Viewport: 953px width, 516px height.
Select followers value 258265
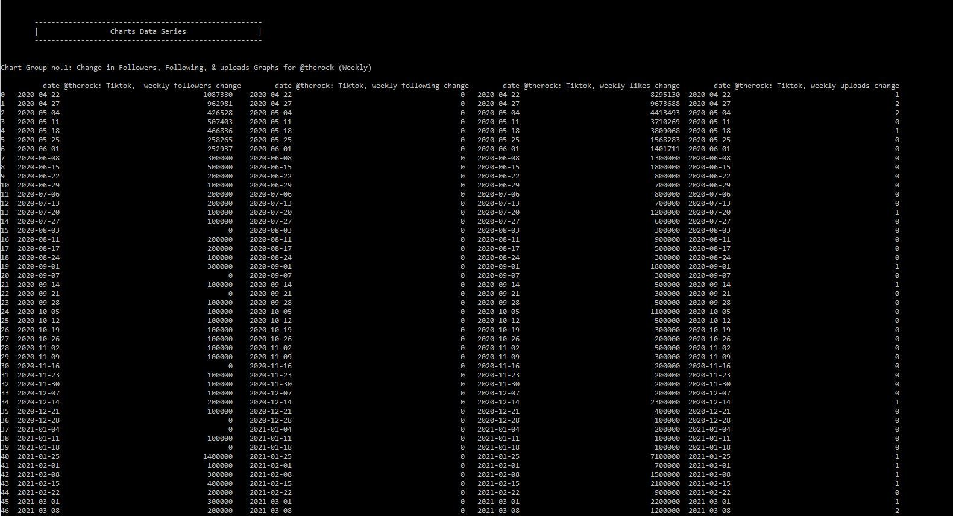(x=219, y=140)
